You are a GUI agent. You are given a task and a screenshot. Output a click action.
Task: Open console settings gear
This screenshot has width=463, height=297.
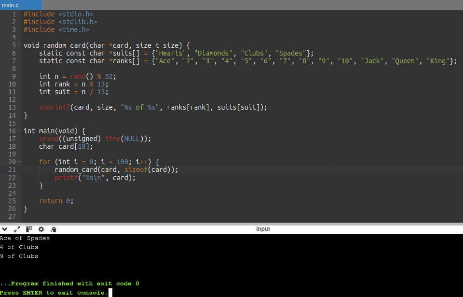tap(41, 229)
